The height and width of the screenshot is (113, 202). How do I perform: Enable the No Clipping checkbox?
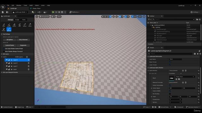[x=170, y=94]
